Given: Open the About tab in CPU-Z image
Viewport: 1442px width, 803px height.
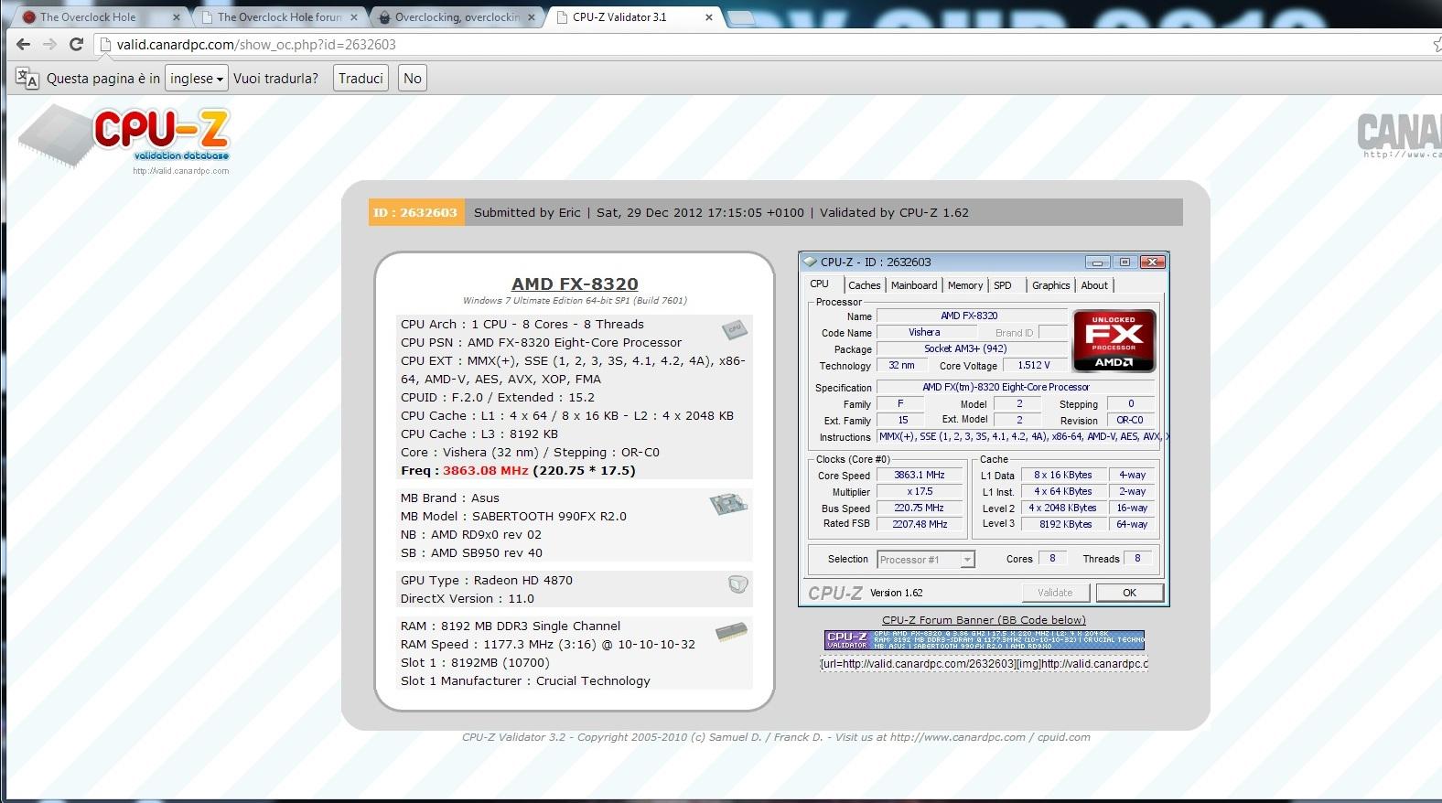Looking at the screenshot, I should click(x=1094, y=285).
